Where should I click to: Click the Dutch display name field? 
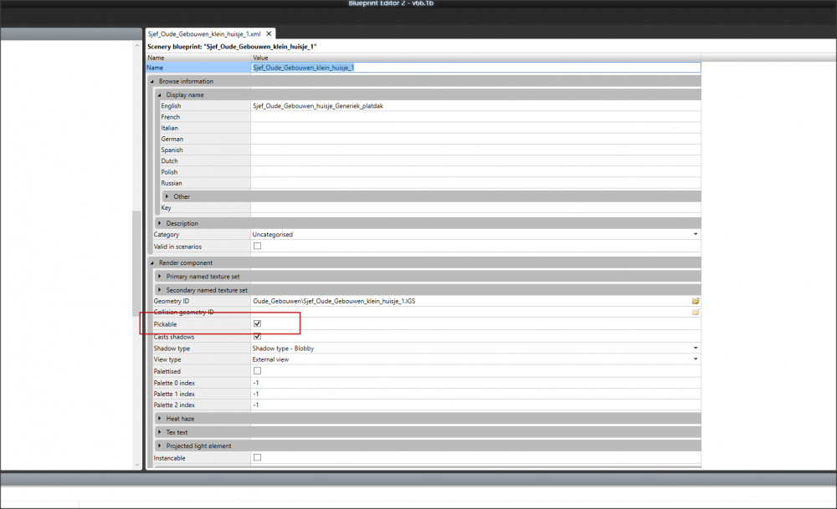click(475, 161)
